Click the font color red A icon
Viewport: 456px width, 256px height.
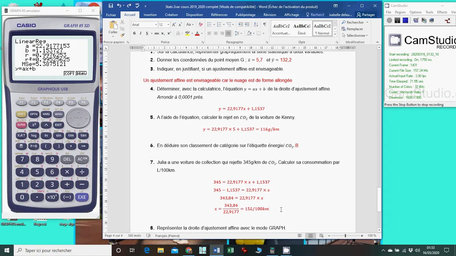(197, 33)
